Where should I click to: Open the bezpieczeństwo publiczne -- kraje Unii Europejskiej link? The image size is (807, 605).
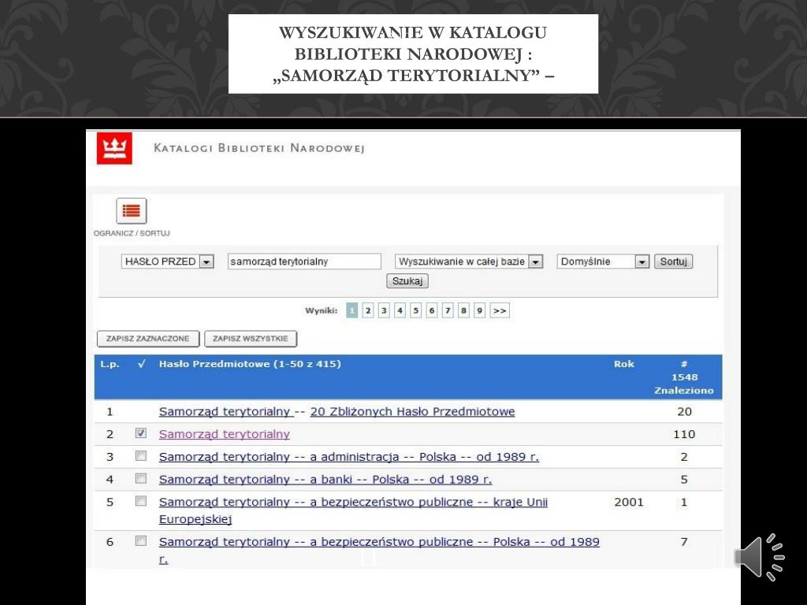point(353,510)
